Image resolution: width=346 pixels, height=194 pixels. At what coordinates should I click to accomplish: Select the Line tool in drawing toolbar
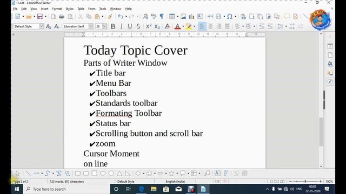(28, 174)
